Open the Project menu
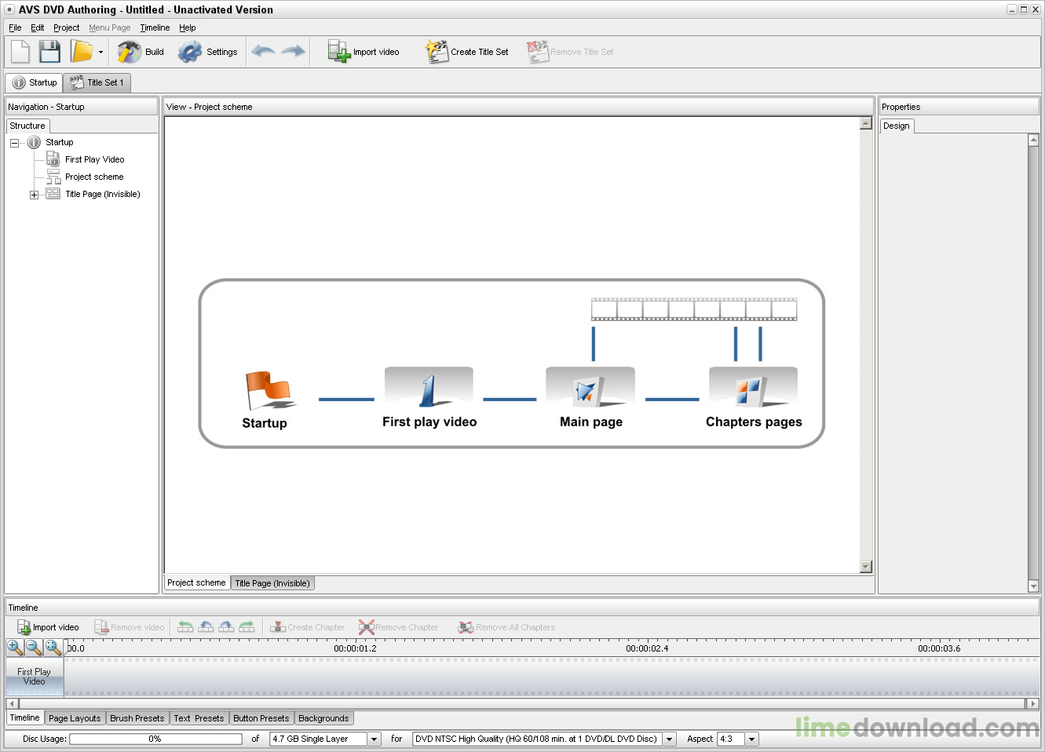1045x752 pixels. click(x=66, y=27)
